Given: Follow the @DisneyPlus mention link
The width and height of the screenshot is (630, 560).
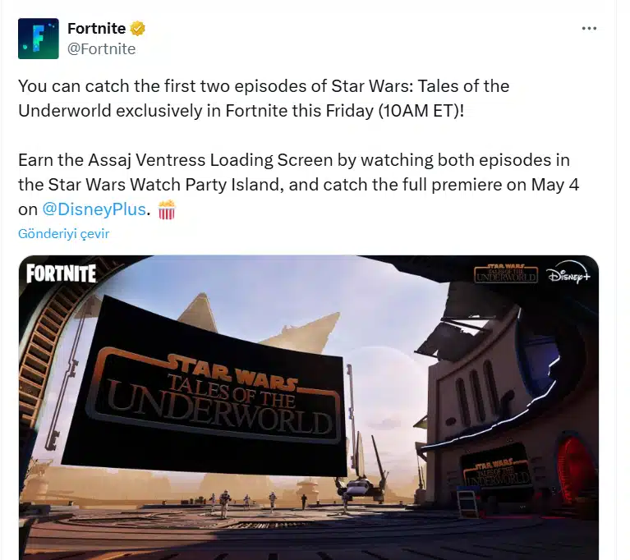Looking at the screenshot, I should [x=94, y=209].
